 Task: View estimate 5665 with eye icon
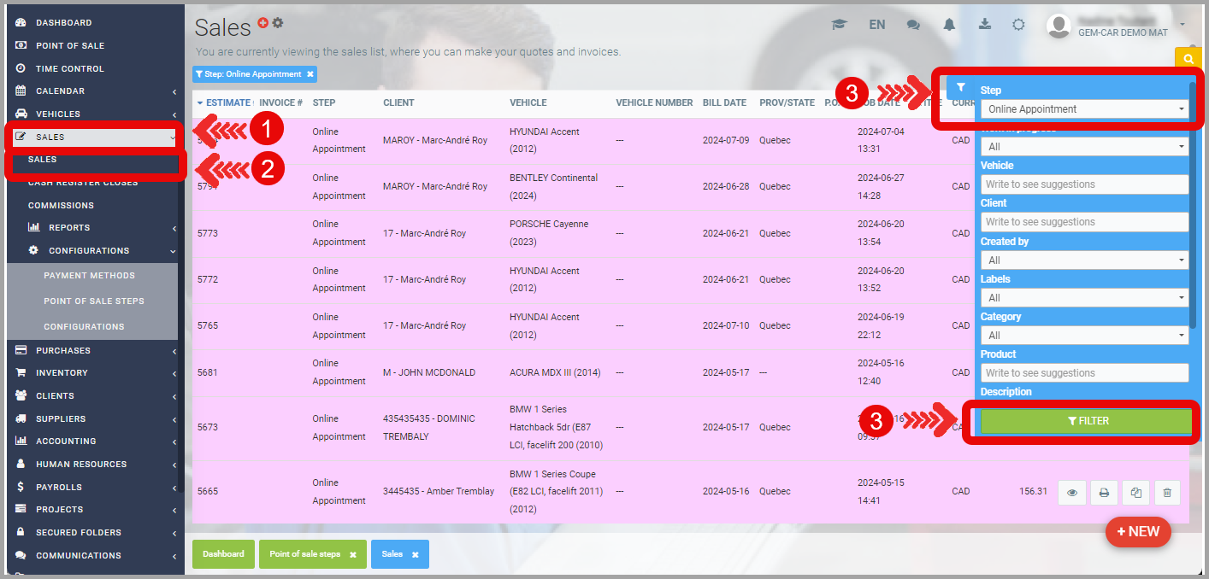[1072, 493]
